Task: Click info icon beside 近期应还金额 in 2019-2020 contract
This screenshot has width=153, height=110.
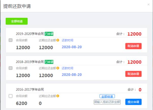Action: [58, 40]
